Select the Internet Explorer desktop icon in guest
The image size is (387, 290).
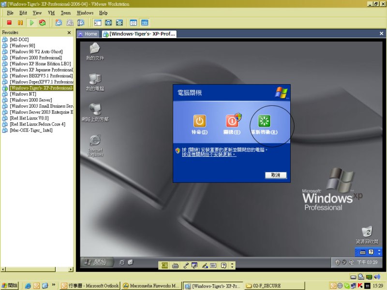click(95, 145)
